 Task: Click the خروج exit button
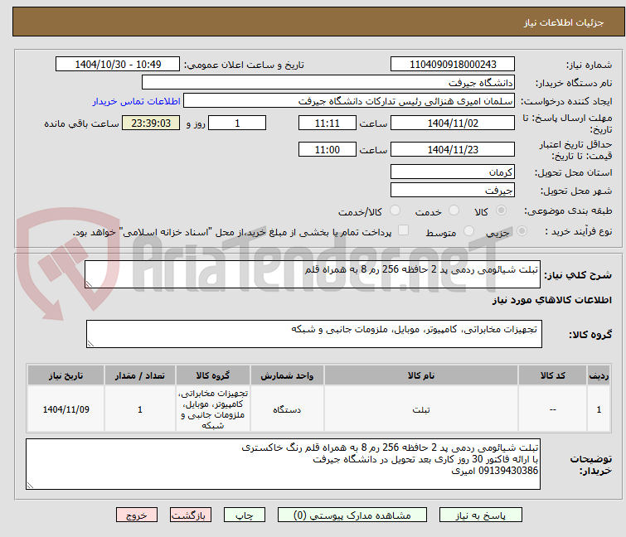click(137, 515)
